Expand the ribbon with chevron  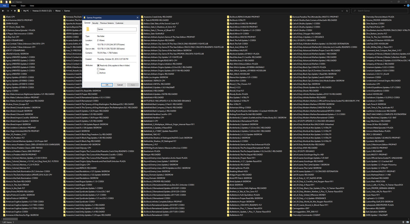(405, 5)
